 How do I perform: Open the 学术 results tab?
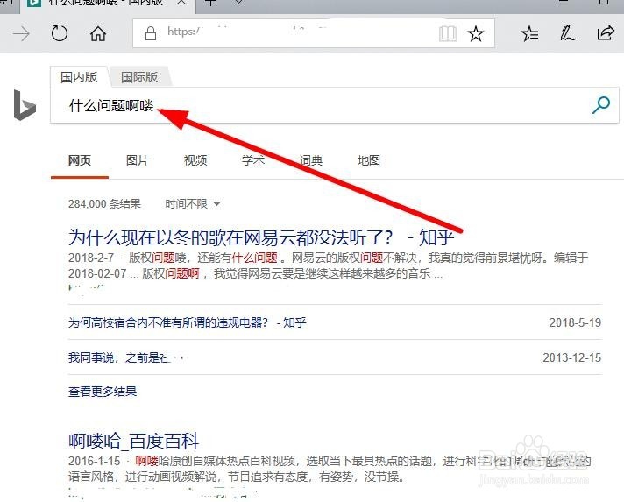click(253, 160)
